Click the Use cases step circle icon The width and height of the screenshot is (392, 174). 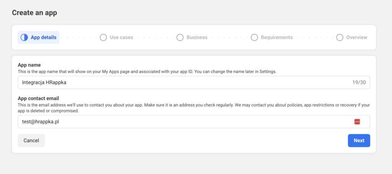pyautogui.click(x=103, y=38)
